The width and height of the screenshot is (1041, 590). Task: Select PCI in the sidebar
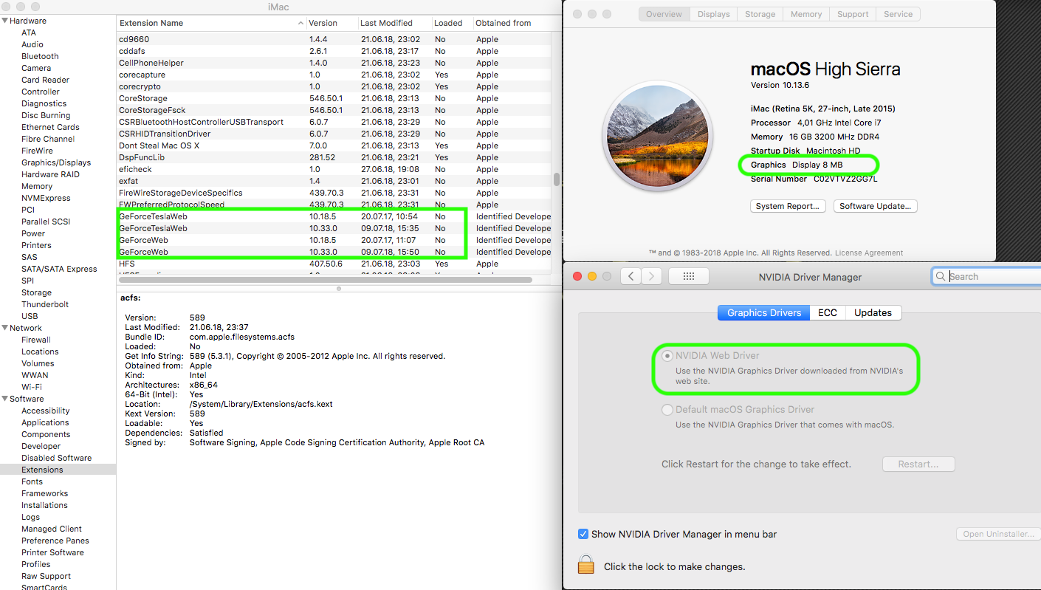tap(28, 210)
